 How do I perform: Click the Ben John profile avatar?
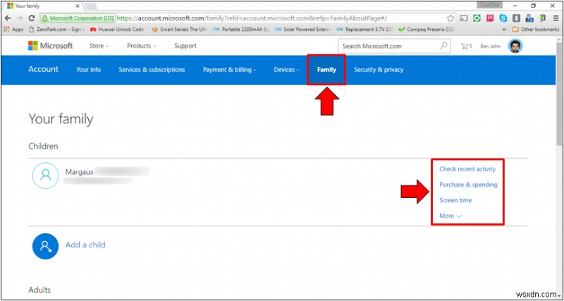pyautogui.click(x=515, y=46)
